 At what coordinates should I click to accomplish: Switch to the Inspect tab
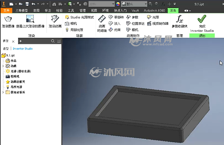(59, 10)
